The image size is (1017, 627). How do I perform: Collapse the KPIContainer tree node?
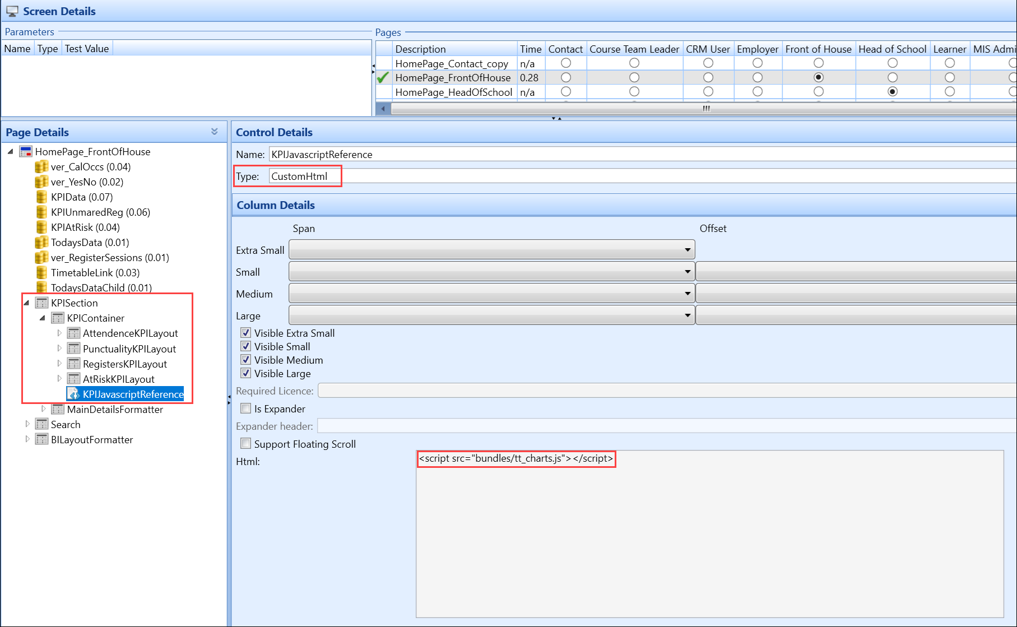[x=43, y=318]
